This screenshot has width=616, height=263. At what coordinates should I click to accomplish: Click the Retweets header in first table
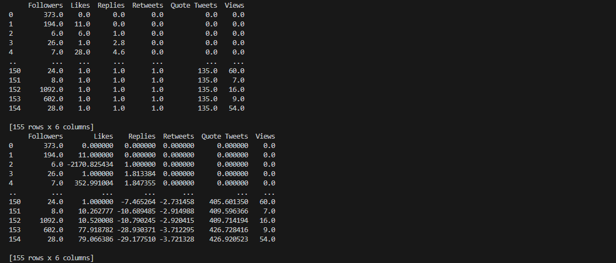[x=148, y=6]
